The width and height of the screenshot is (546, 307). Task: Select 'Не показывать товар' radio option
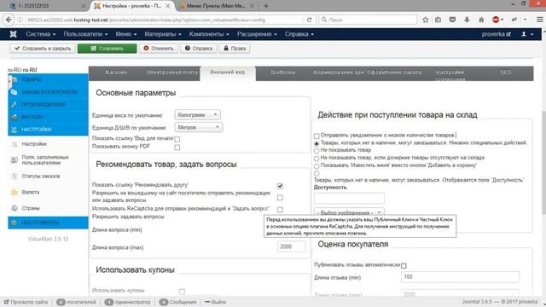click(x=317, y=151)
